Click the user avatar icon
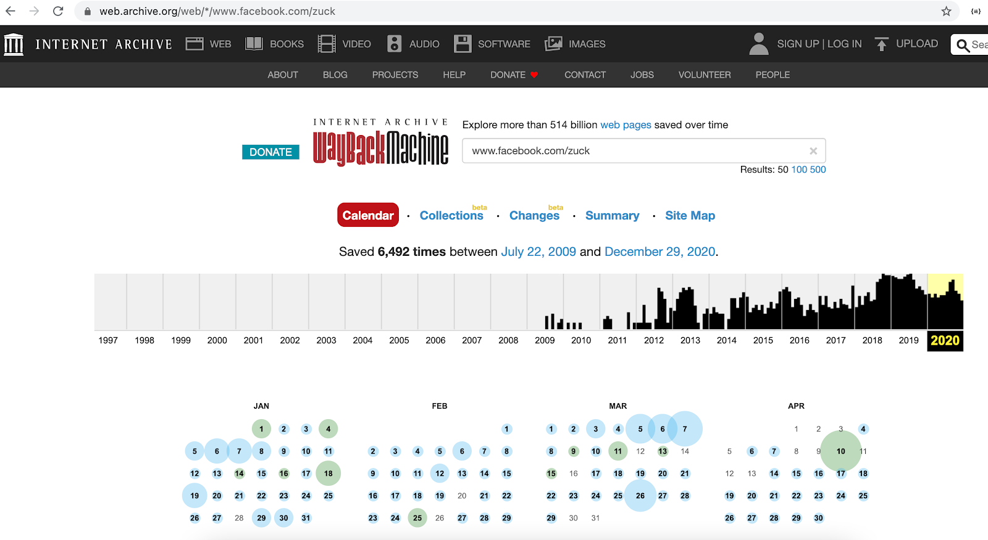 click(x=759, y=44)
